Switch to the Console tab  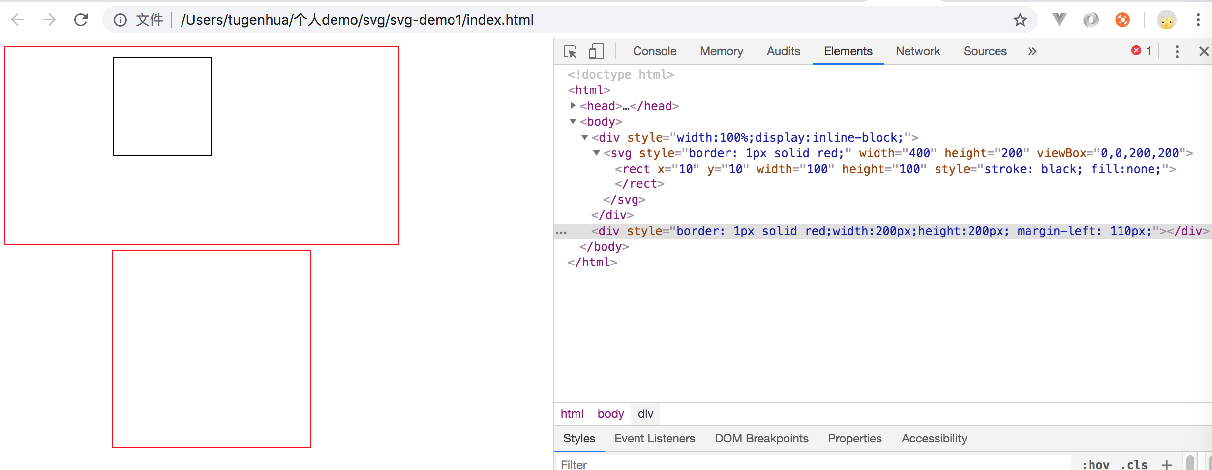click(x=655, y=51)
